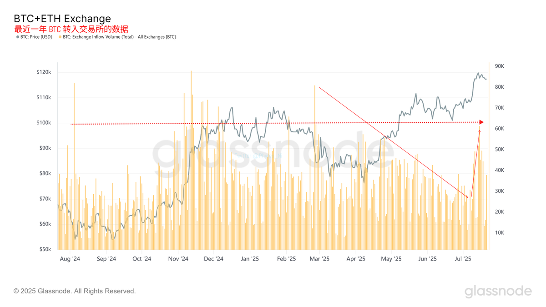Image resolution: width=546 pixels, height=307 pixels.
Task: Click the orange Exchange Inflow legend dot
Action: pos(60,37)
